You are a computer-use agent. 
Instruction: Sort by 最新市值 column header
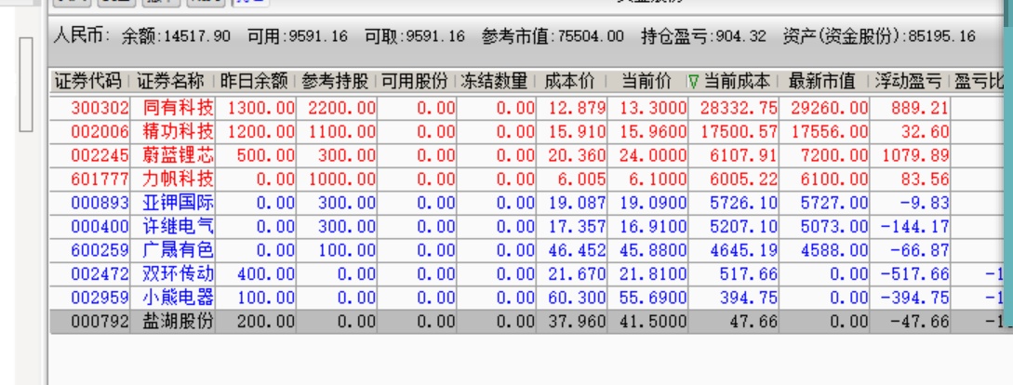click(x=821, y=82)
